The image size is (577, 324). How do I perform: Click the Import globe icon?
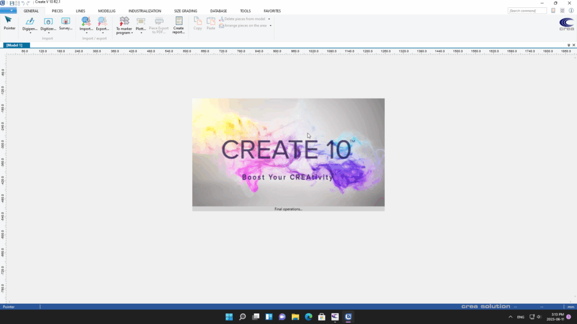pos(86,21)
